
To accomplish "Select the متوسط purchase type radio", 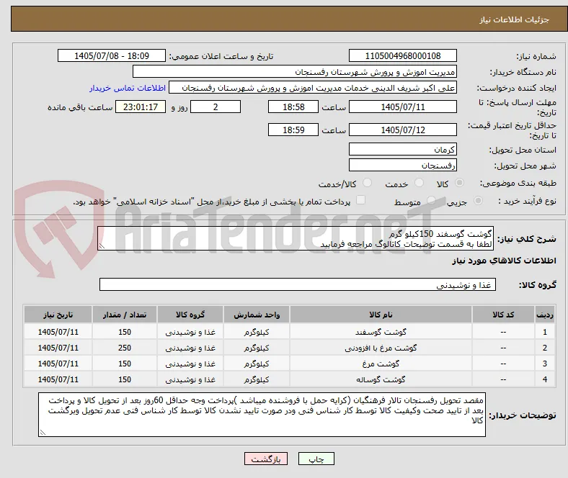I will pos(431,200).
